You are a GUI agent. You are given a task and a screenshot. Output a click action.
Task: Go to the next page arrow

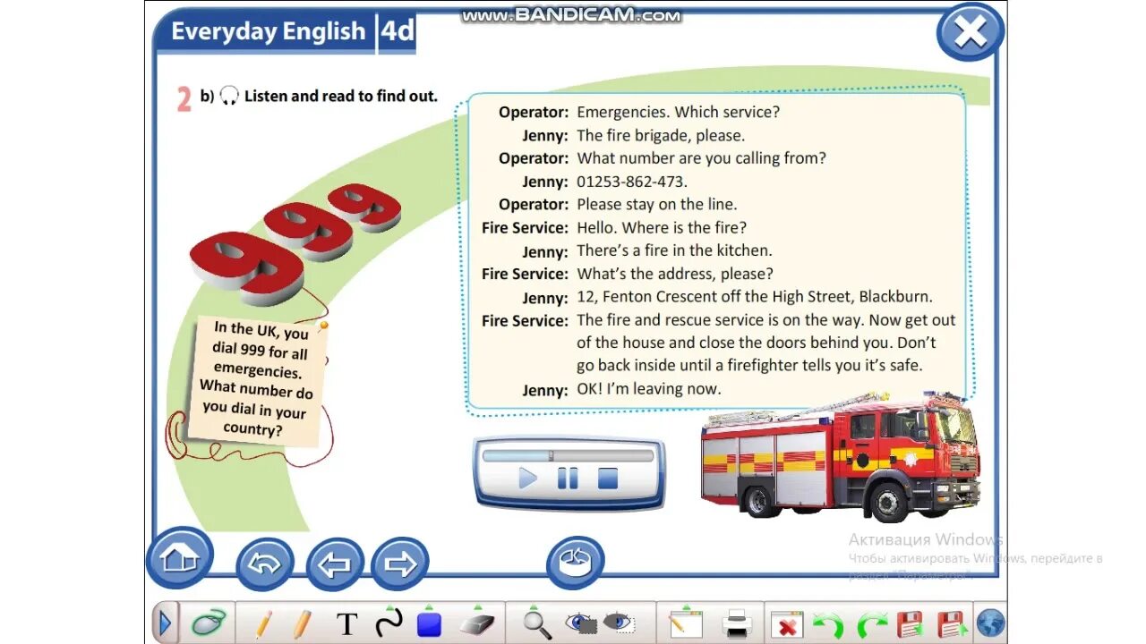[x=400, y=564]
